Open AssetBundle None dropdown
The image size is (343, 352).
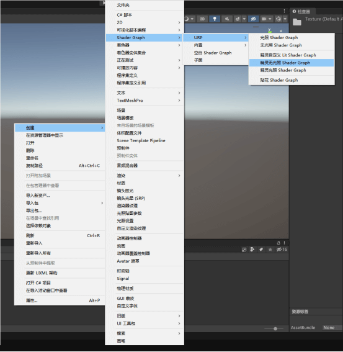tap(332, 328)
